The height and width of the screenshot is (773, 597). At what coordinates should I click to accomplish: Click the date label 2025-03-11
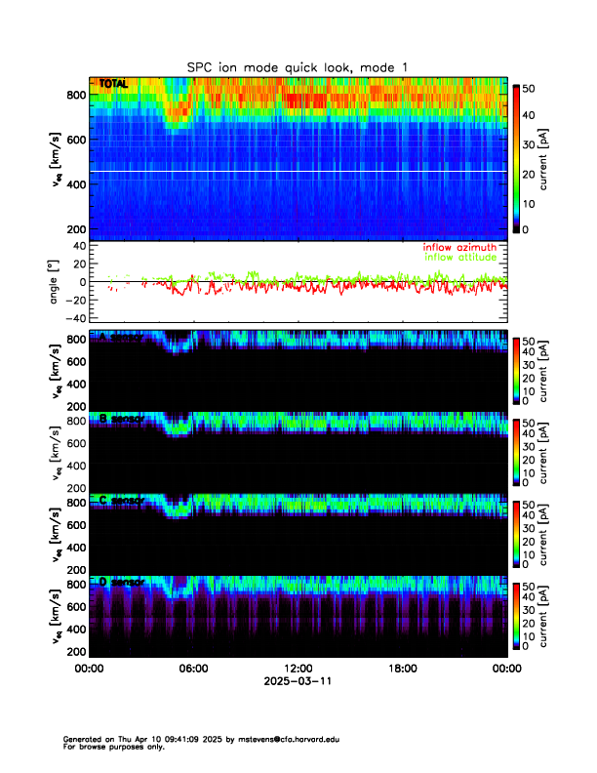tap(298, 682)
